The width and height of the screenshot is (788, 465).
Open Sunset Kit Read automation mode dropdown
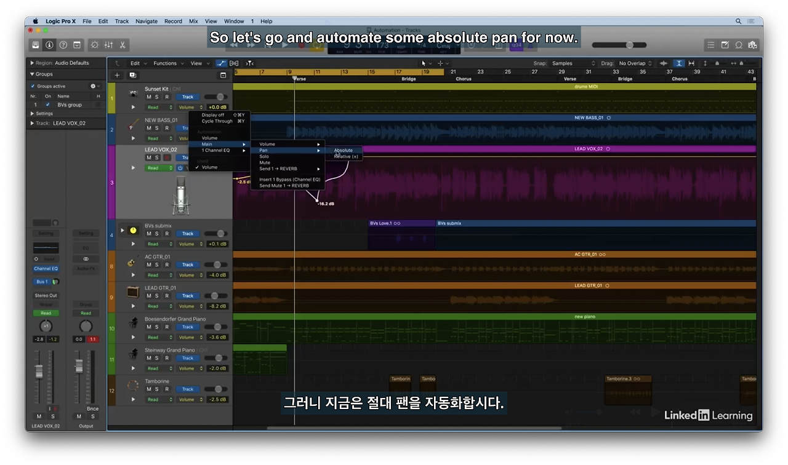pos(159,107)
